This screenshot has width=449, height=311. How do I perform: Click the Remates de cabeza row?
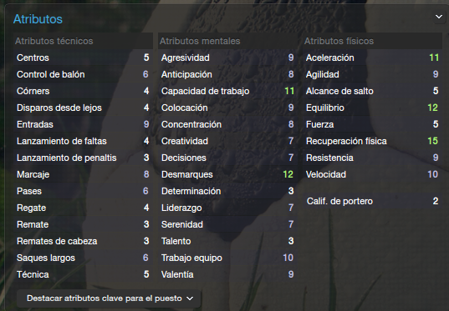[x=83, y=241]
